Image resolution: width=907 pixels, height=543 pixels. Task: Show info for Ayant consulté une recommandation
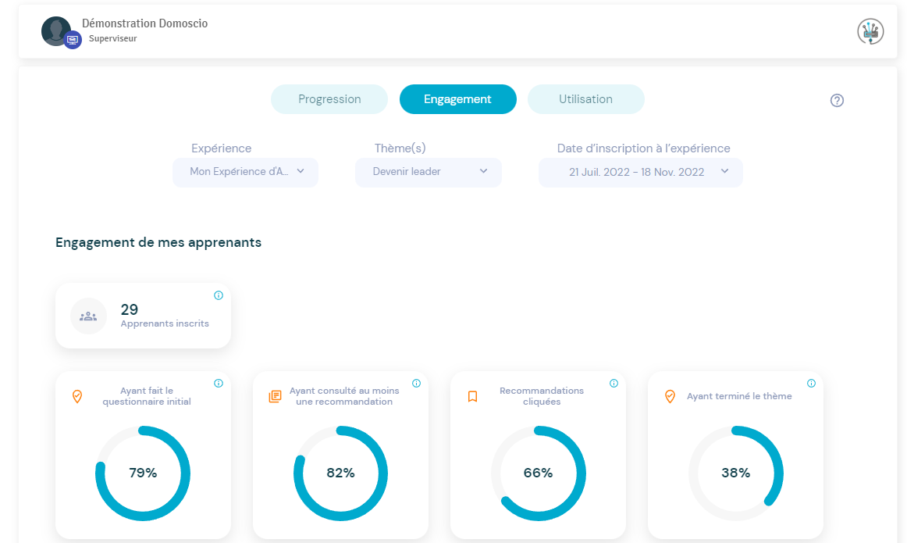pos(416,384)
